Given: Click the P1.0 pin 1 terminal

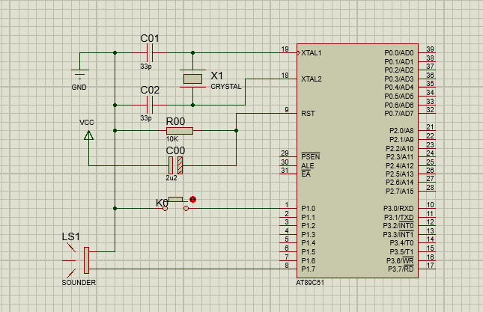Looking at the screenshot, I should tap(286, 208).
